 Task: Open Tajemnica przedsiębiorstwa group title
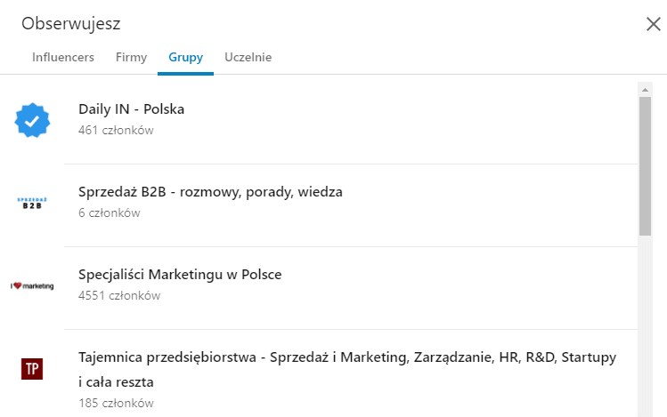347,370
